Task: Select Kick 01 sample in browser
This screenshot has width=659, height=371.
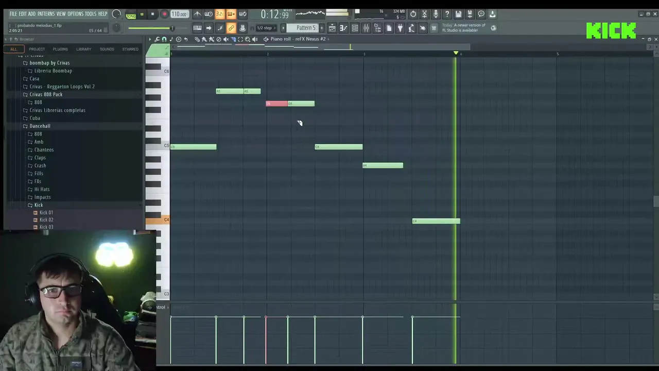Action: click(x=46, y=213)
